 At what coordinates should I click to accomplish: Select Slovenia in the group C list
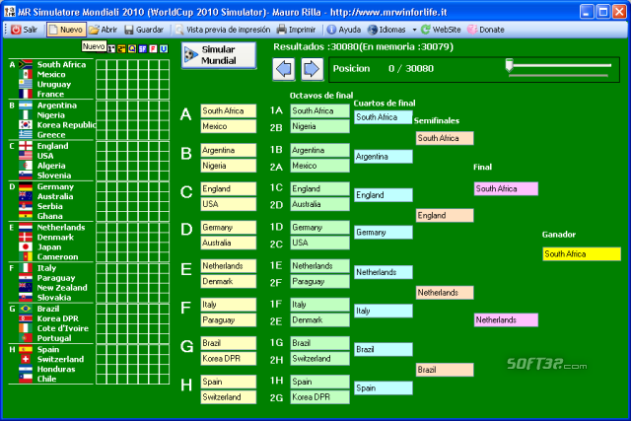point(54,175)
